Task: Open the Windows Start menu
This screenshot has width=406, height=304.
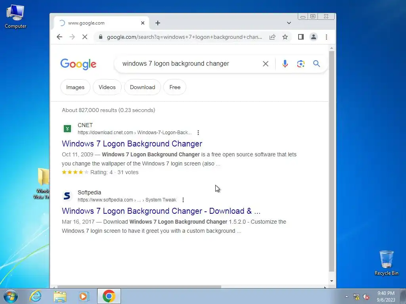Action: (x=11, y=296)
